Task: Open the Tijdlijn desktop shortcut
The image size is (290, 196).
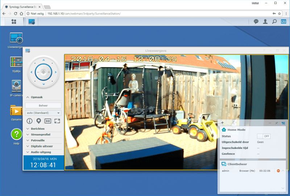Action: pyautogui.click(x=16, y=64)
